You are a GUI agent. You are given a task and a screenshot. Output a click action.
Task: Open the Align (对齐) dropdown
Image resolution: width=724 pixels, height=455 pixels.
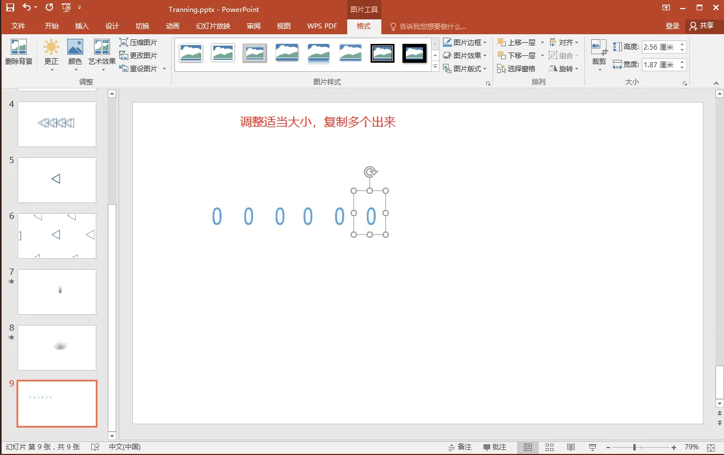pos(564,42)
